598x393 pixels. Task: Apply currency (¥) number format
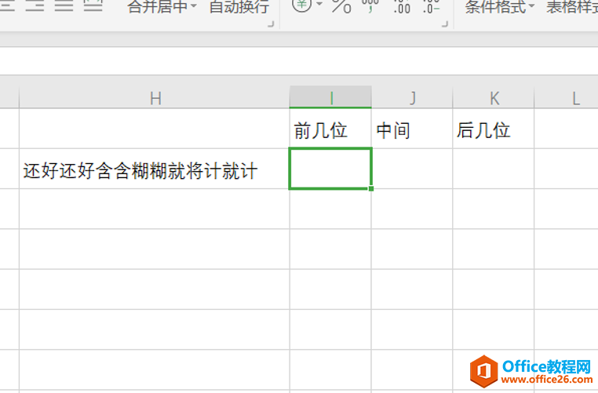(x=301, y=5)
